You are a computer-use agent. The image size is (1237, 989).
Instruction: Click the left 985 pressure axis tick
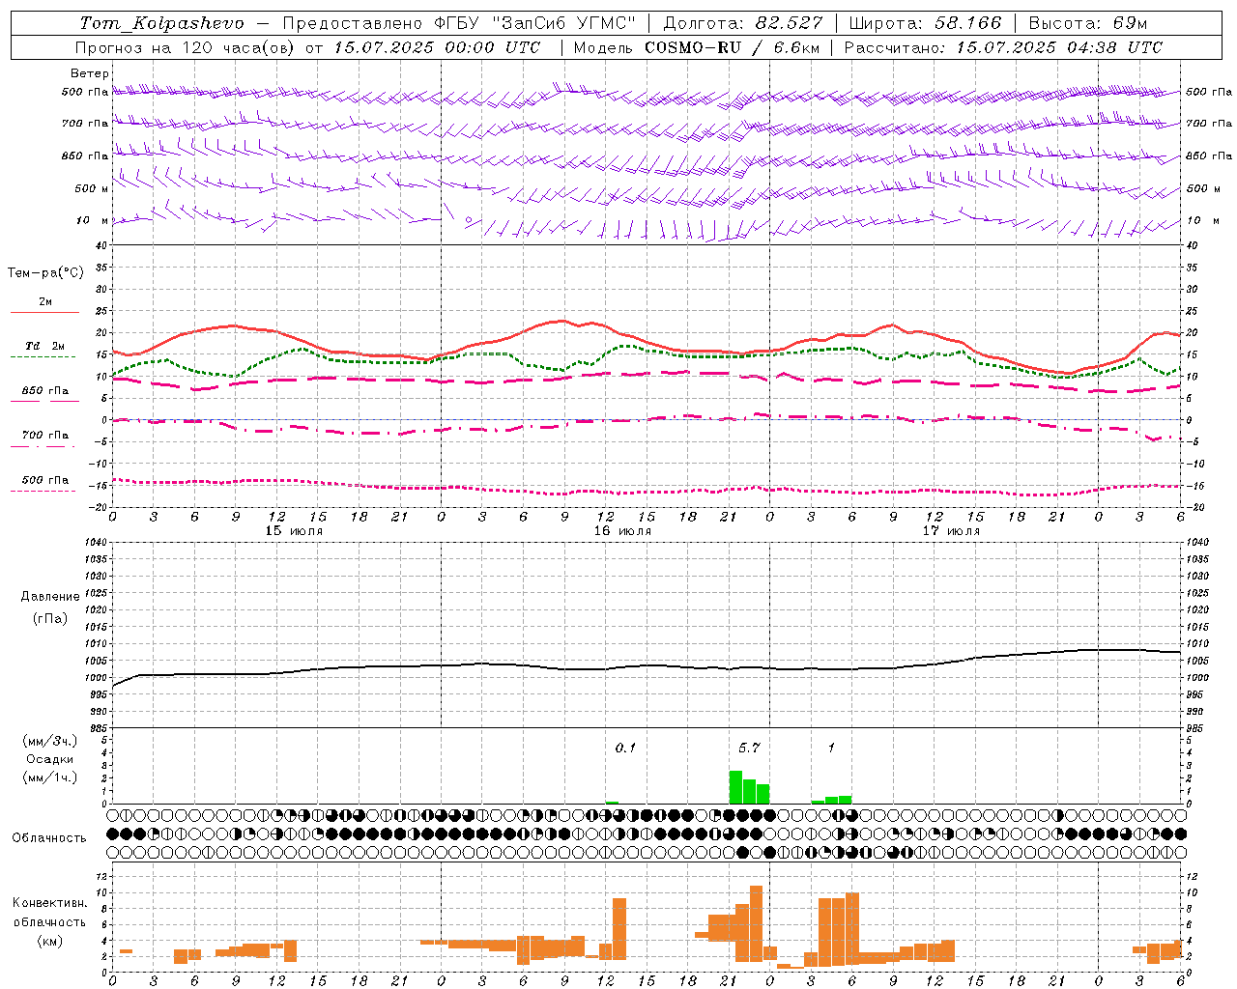pyautogui.click(x=99, y=727)
